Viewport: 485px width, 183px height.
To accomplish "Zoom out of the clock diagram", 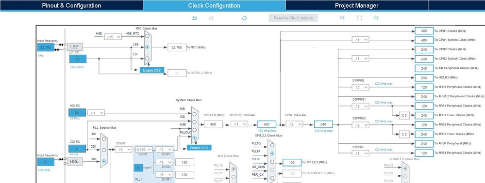I will click(376, 18).
